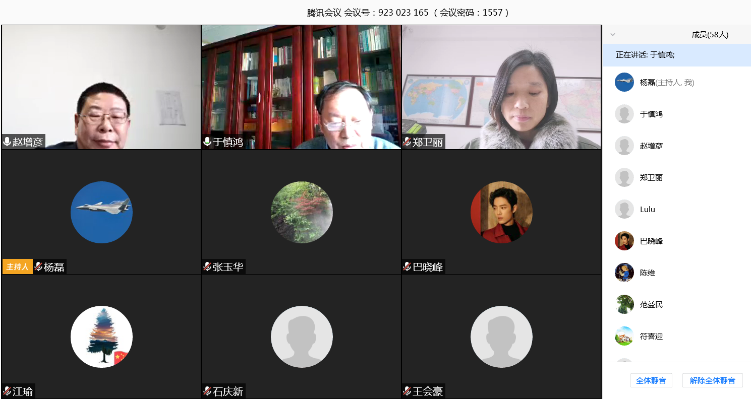The width and height of the screenshot is (751, 399).
Task: Select member name 赵增彦 in list
Action: point(651,146)
